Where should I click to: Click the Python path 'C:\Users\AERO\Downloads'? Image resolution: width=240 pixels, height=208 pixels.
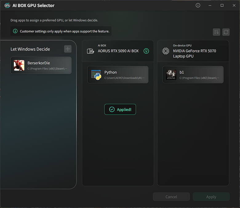click(124, 78)
